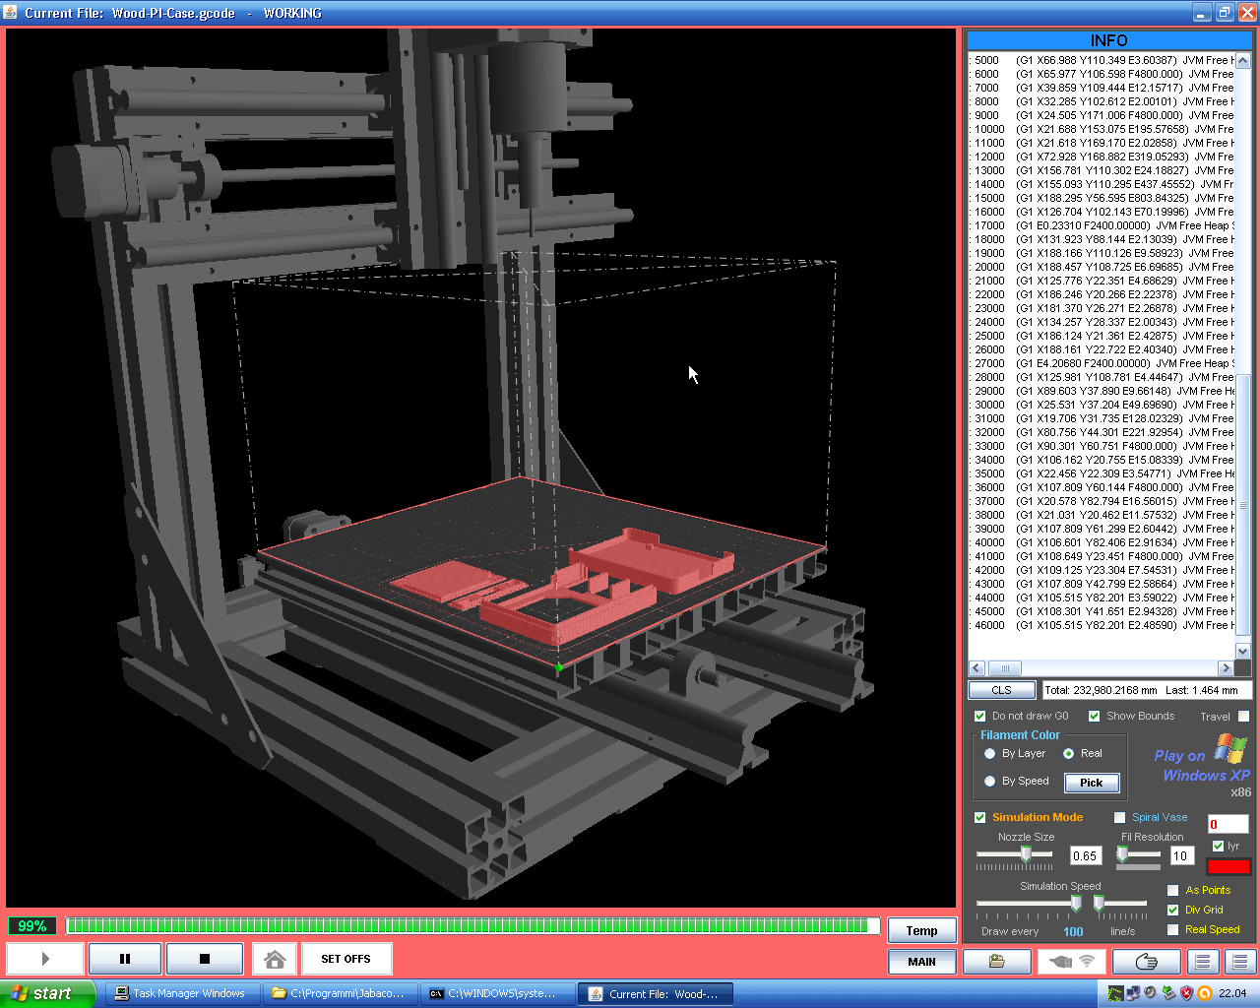The width and height of the screenshot is (1260, 1008).
Task: Click the INFO log left scroll arrow
Action: pyautogui.click(x=976, y=667)
